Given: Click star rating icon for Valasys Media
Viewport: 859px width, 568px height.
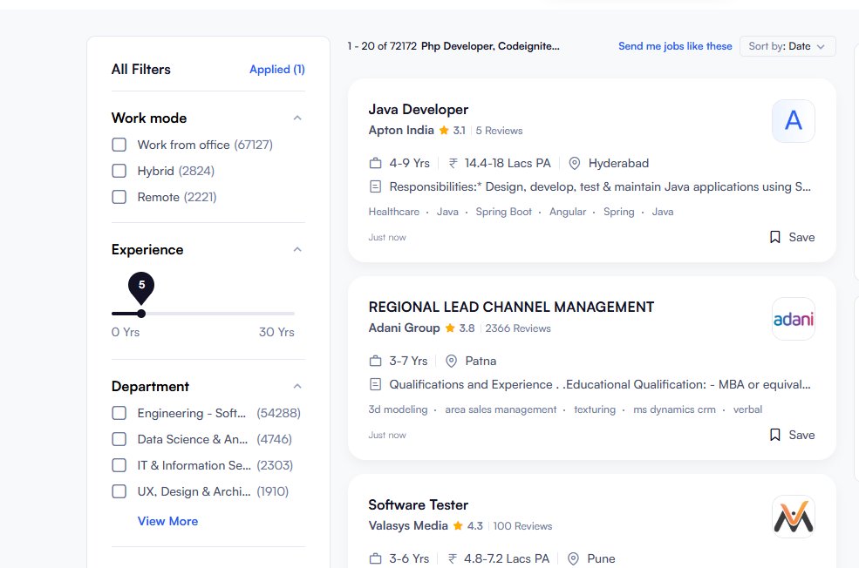Looking at the screenshot, I should (x=458, y=525).
